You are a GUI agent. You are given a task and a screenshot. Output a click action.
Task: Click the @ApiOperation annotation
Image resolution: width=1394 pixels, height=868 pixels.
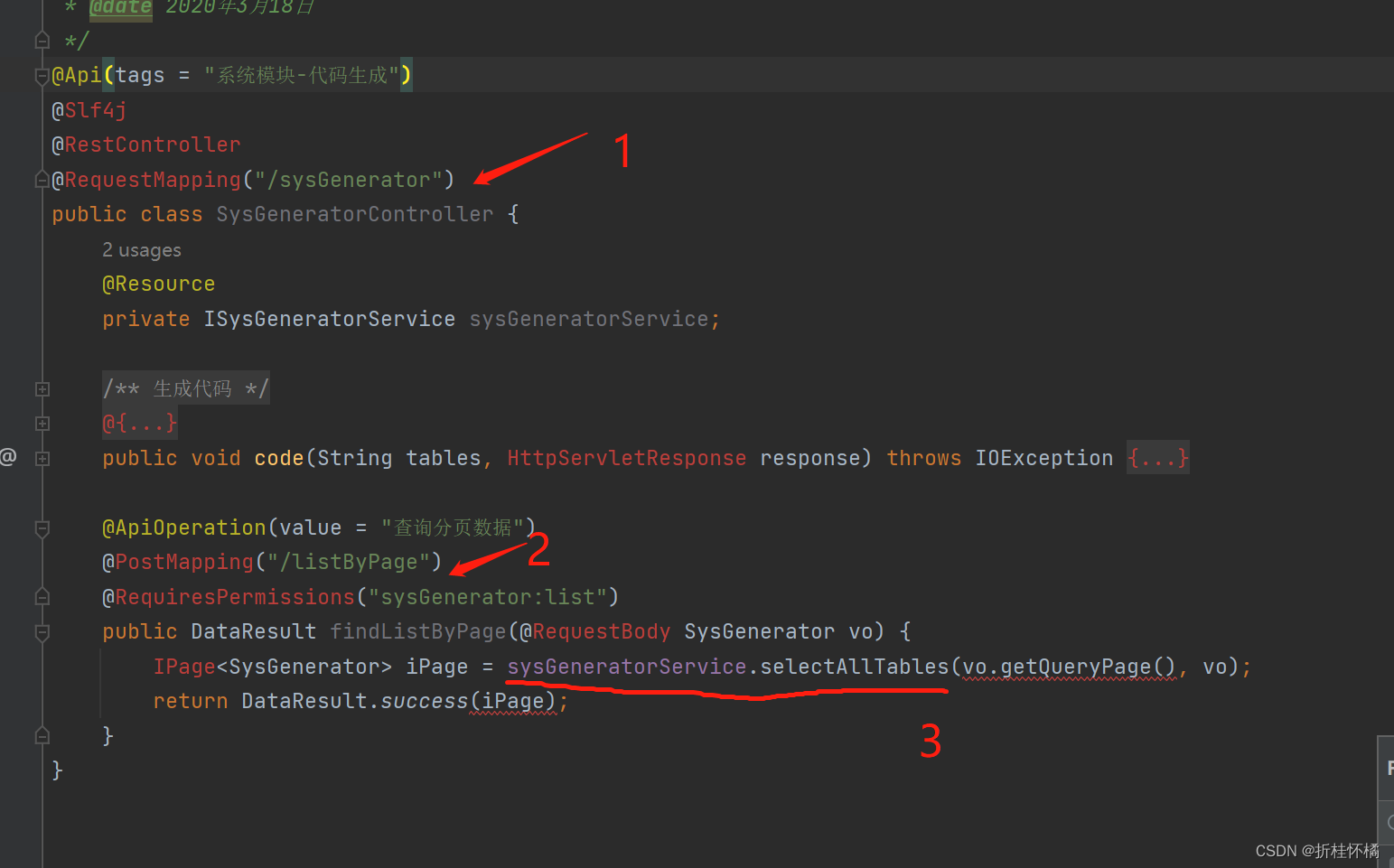[x=184, y=527]
